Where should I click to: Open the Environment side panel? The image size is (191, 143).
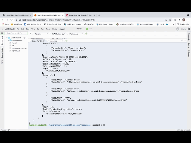coord(2,41)
